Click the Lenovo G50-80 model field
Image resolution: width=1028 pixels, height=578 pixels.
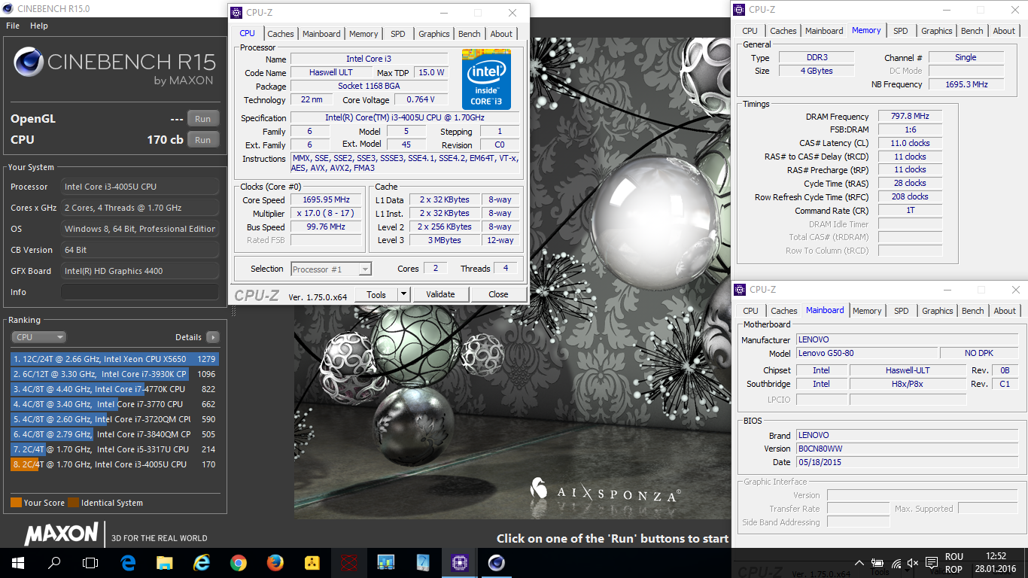867,353
